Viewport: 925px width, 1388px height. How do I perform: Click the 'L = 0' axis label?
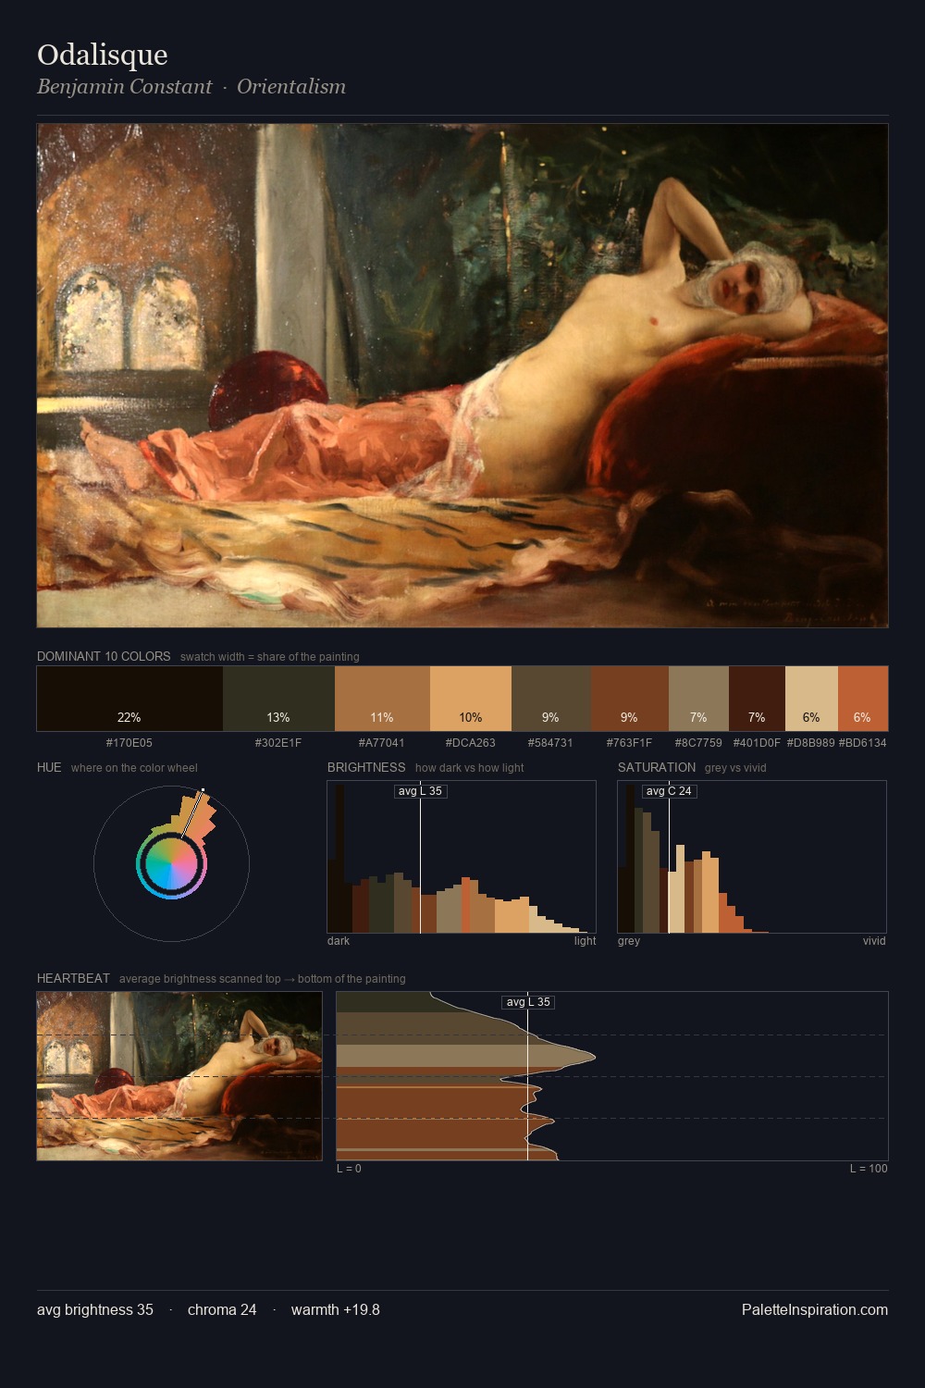click(349, 1169)
